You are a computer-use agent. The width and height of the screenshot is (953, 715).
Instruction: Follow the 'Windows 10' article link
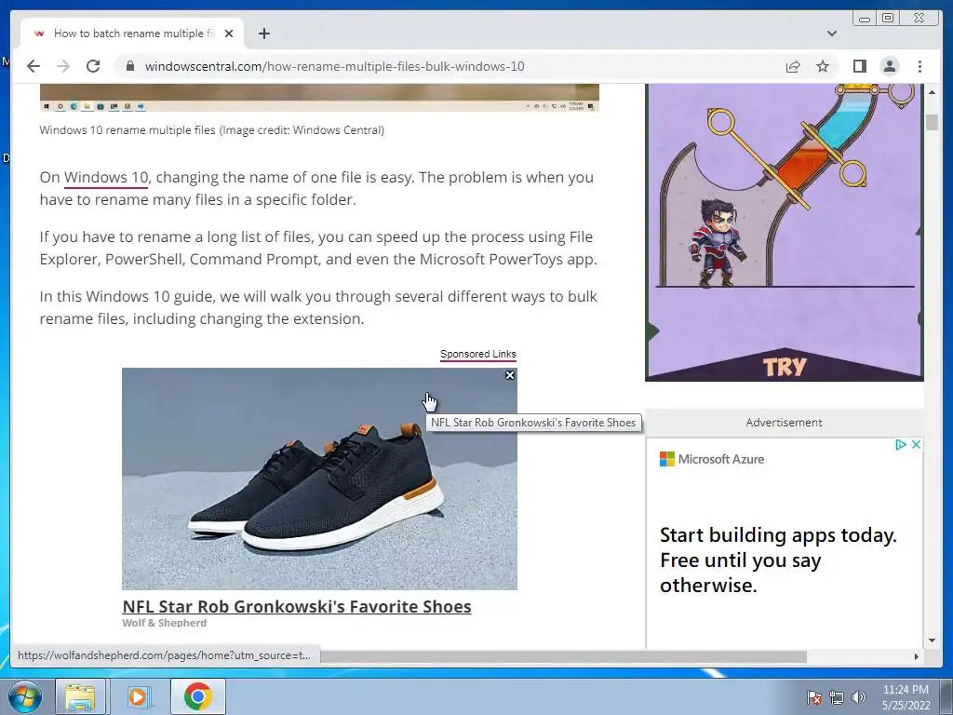point(106,178)
